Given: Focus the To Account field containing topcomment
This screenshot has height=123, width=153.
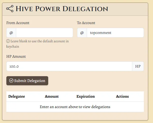Looking at the screenshot, I should [x=115, y=33].
